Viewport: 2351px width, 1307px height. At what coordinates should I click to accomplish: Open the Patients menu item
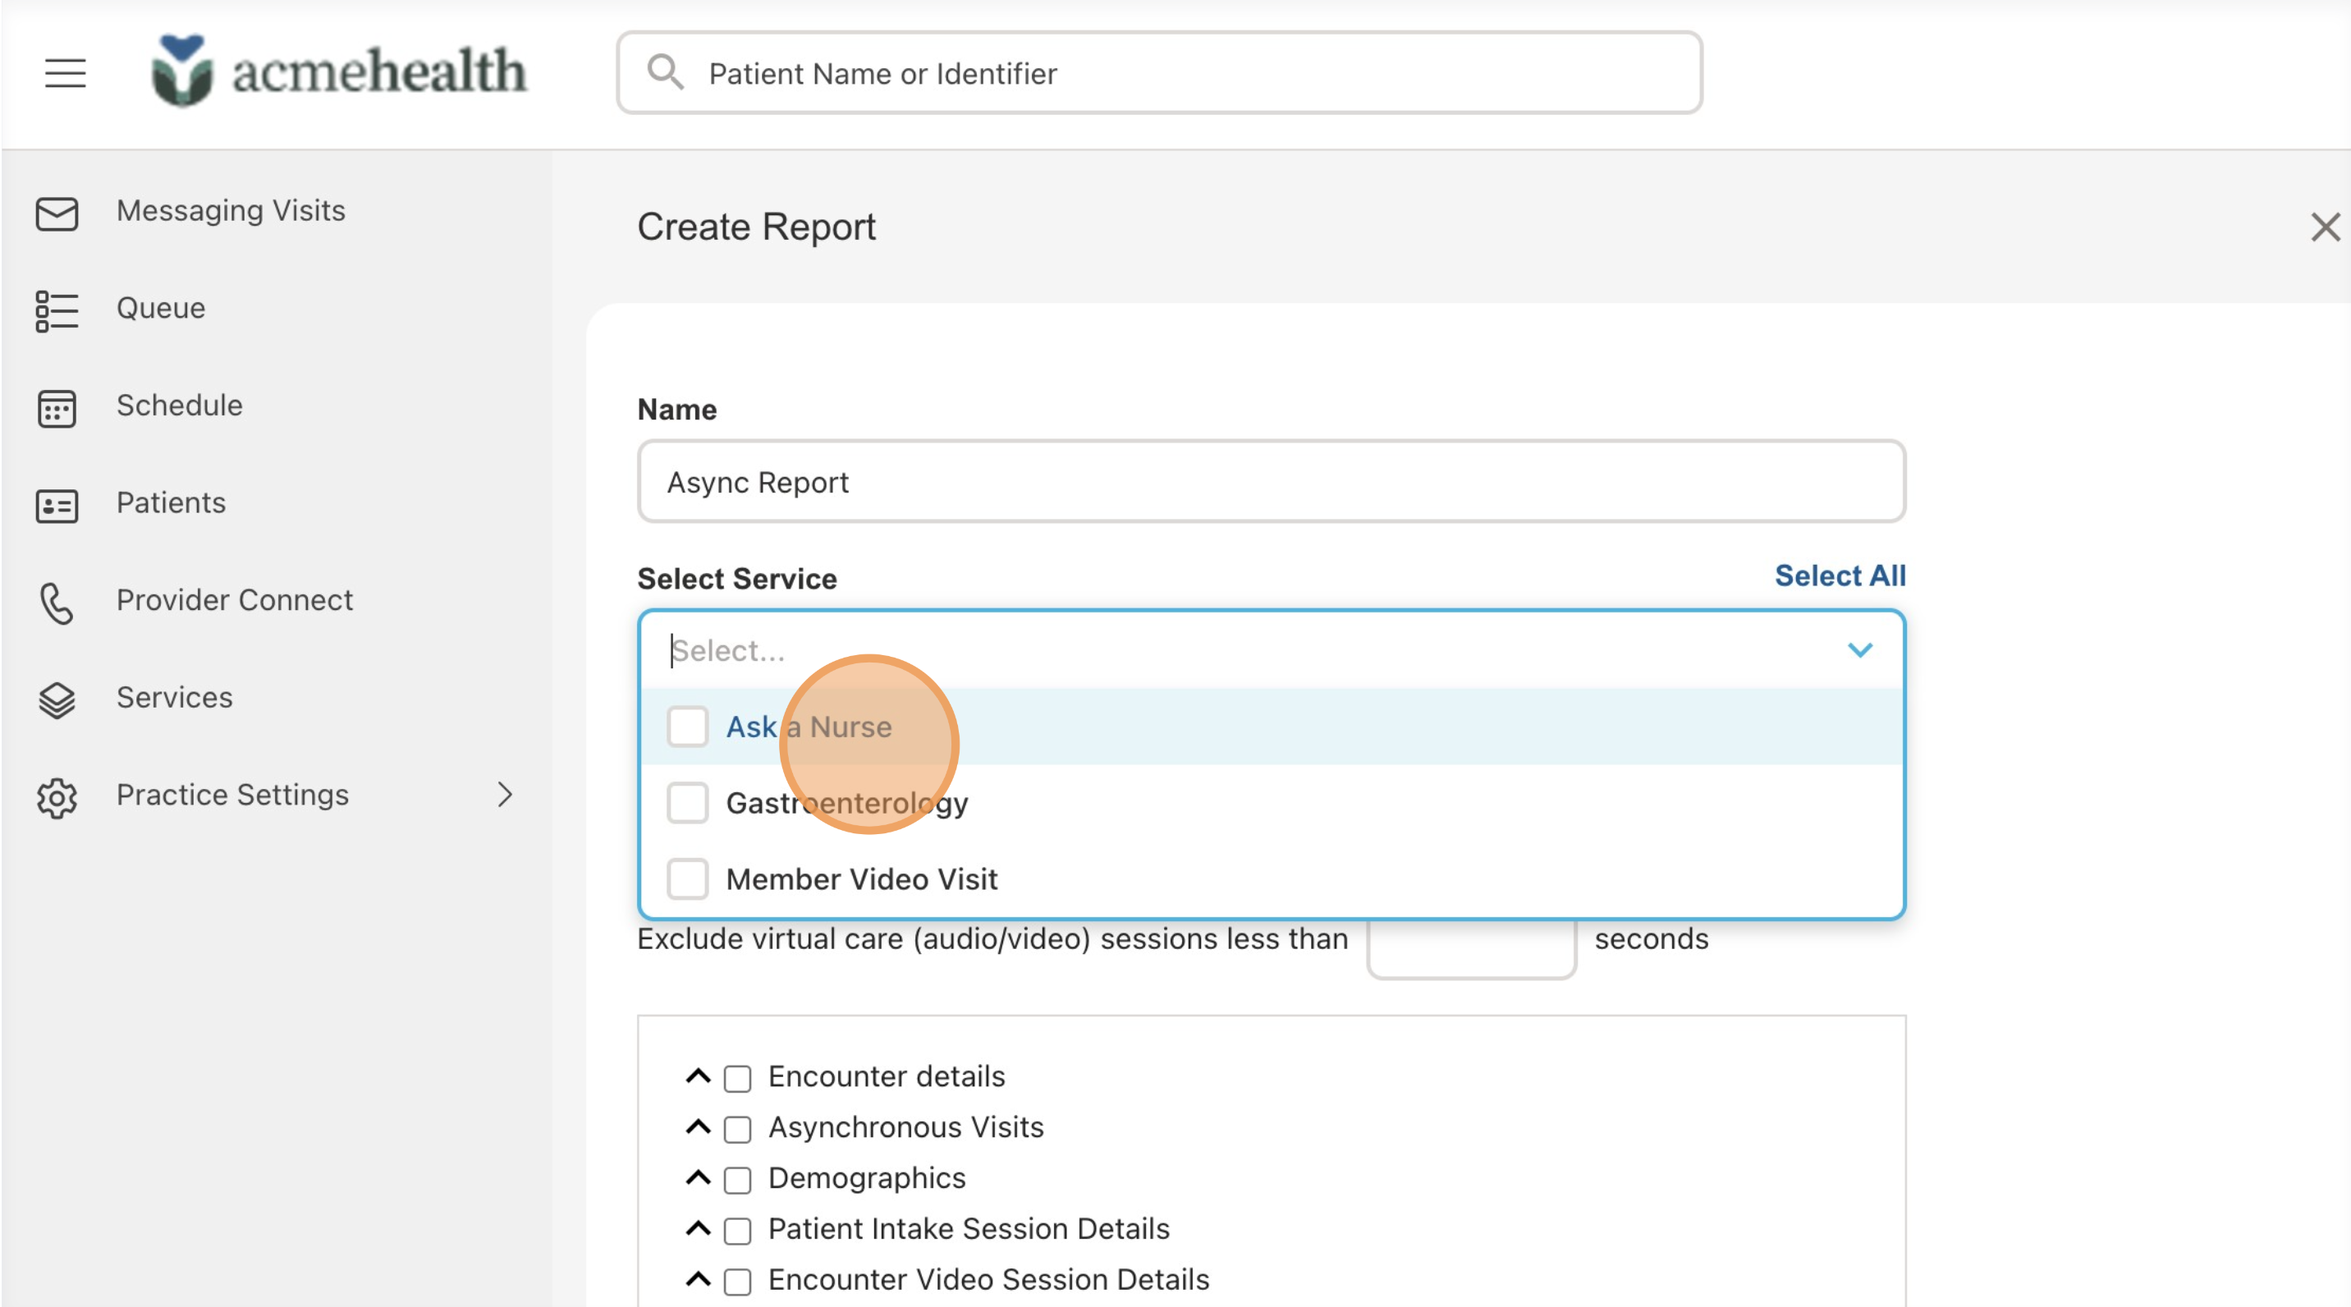coord(171,501)
